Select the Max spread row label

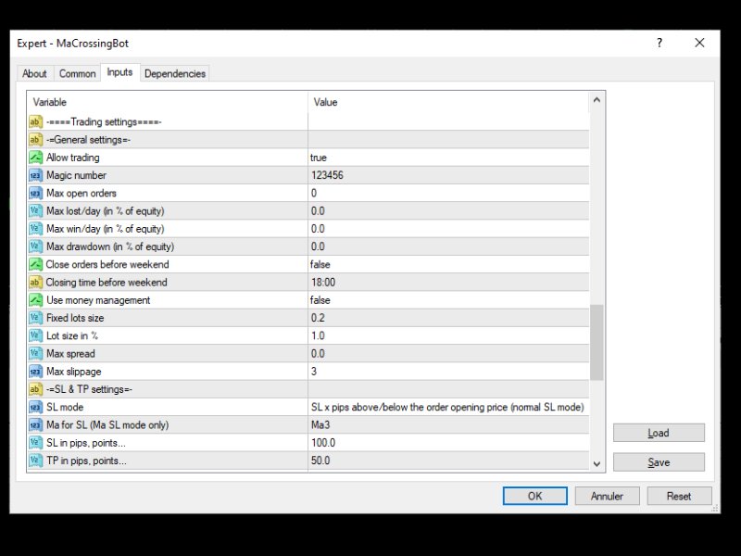71,354
